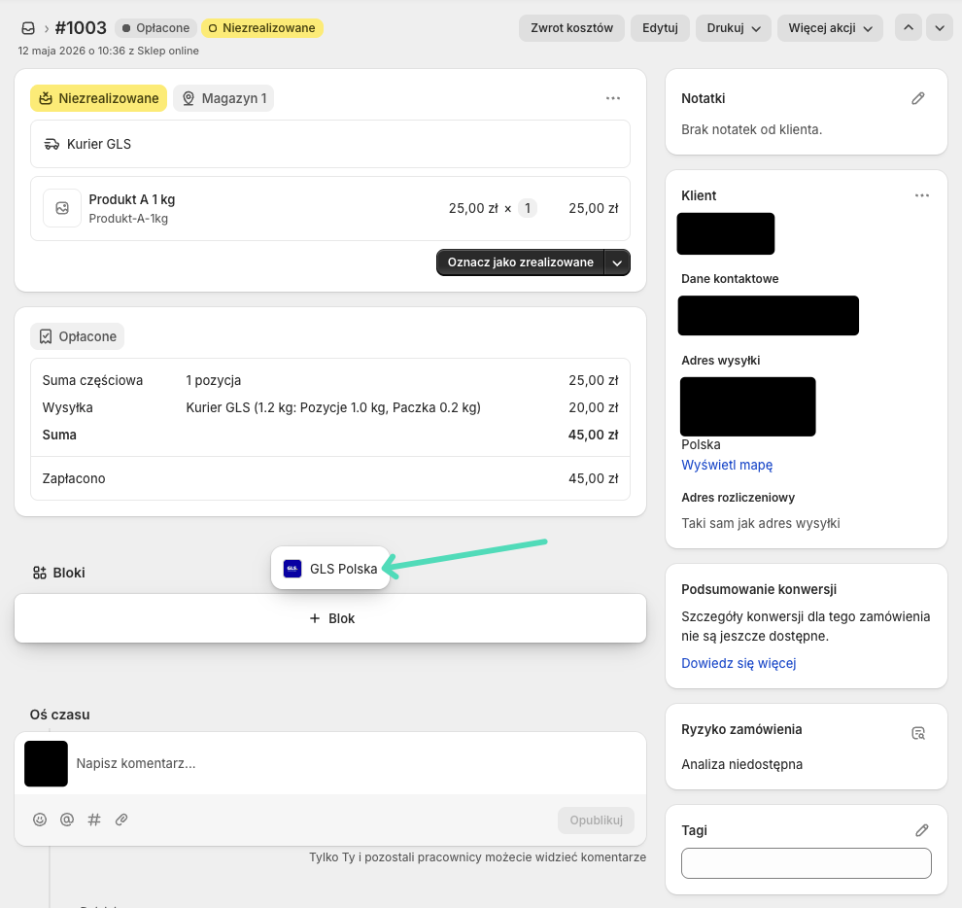The height and width of the screenshot is (908, 962).
Task: Click the Opłacone receipt badge
Action: [78, 336]
